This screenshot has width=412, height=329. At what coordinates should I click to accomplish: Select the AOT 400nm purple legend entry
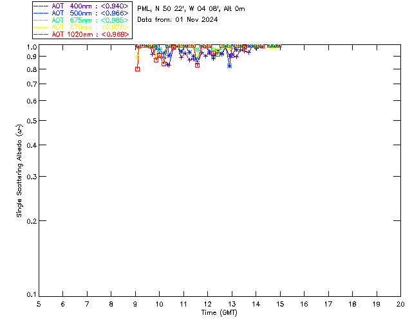(81, 6)
